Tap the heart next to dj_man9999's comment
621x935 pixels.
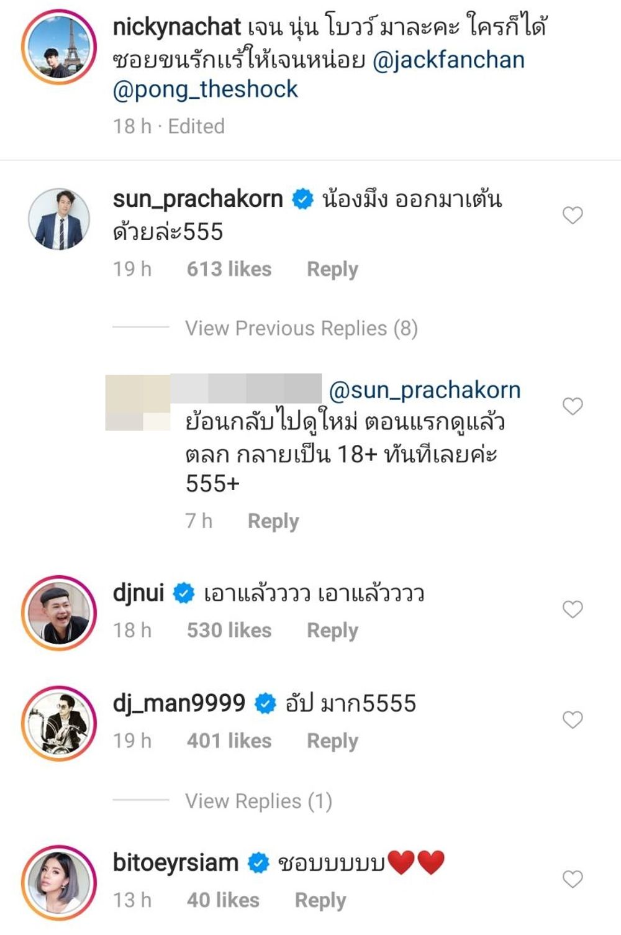[x=573, y=720]
